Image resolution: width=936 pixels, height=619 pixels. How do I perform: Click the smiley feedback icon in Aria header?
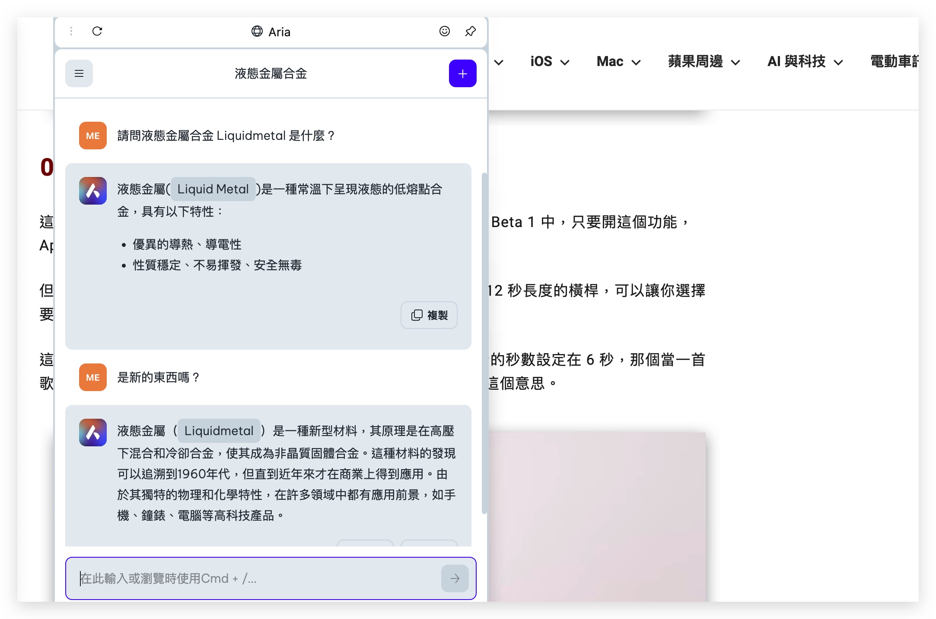[445, 31]
